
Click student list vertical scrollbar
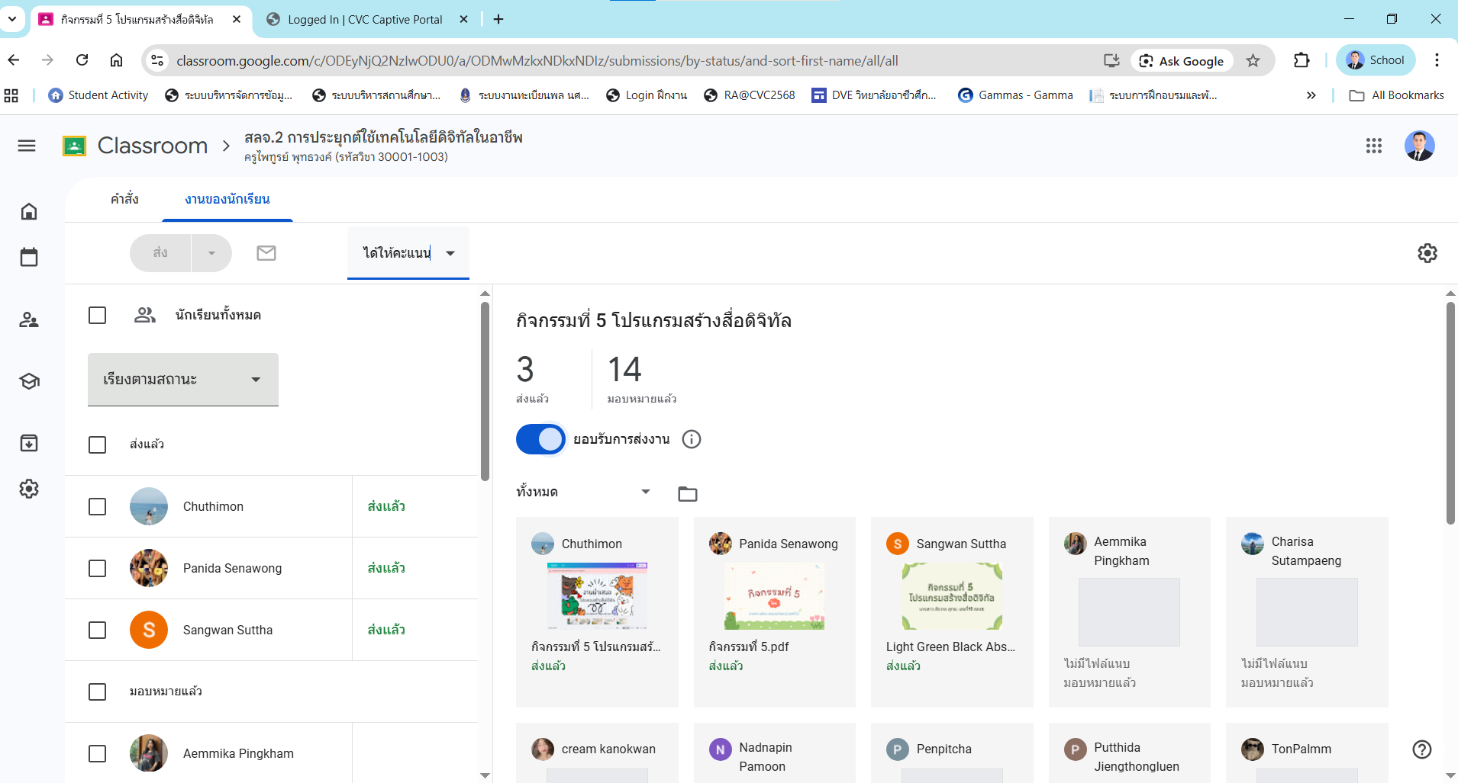click(x=485, y=391)
